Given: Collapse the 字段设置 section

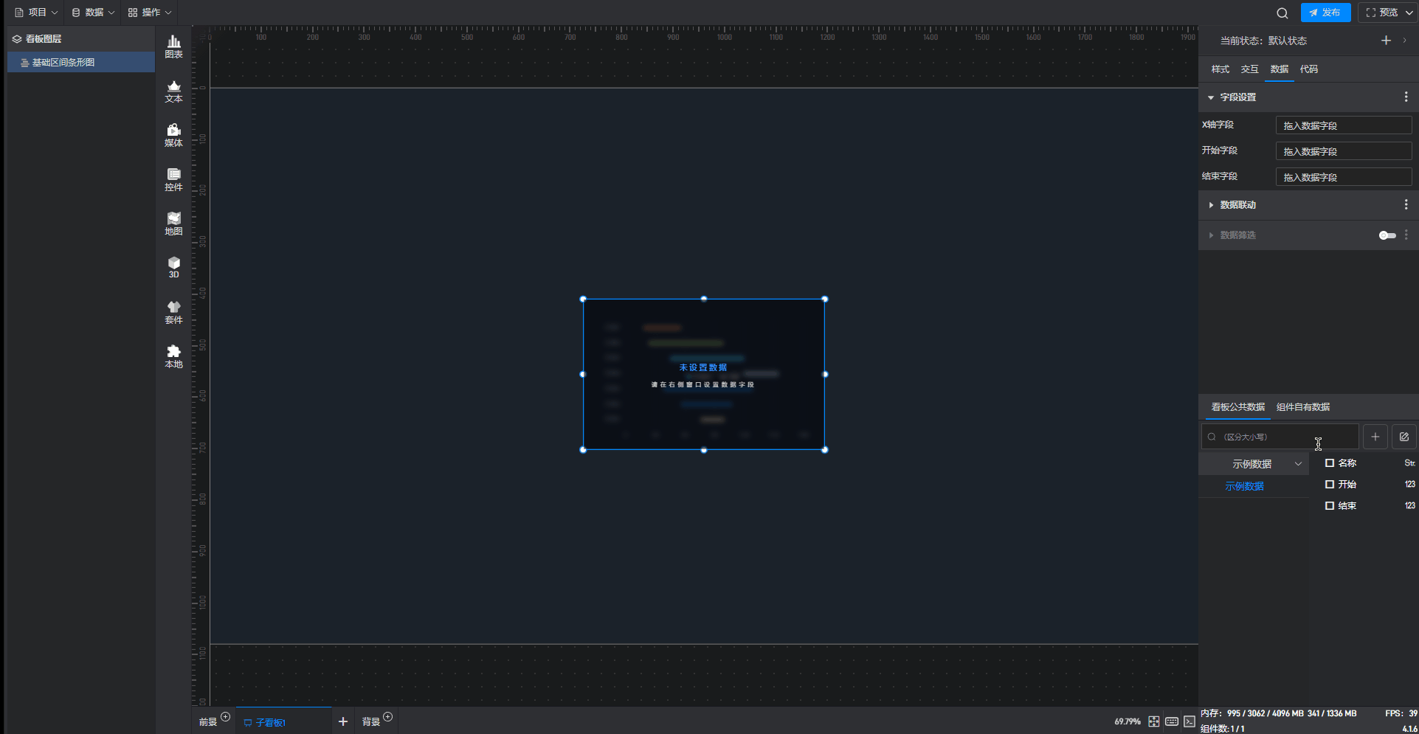Looking at the screenshot, I should pyautogui.click(x=1211, y=97).
